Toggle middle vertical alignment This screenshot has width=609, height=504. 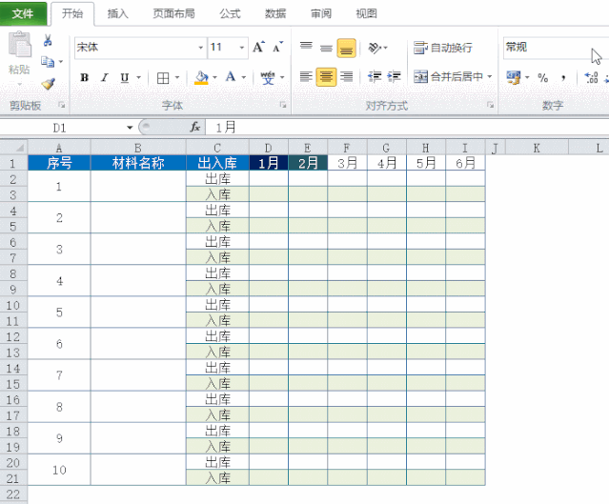tap(326, 48)
